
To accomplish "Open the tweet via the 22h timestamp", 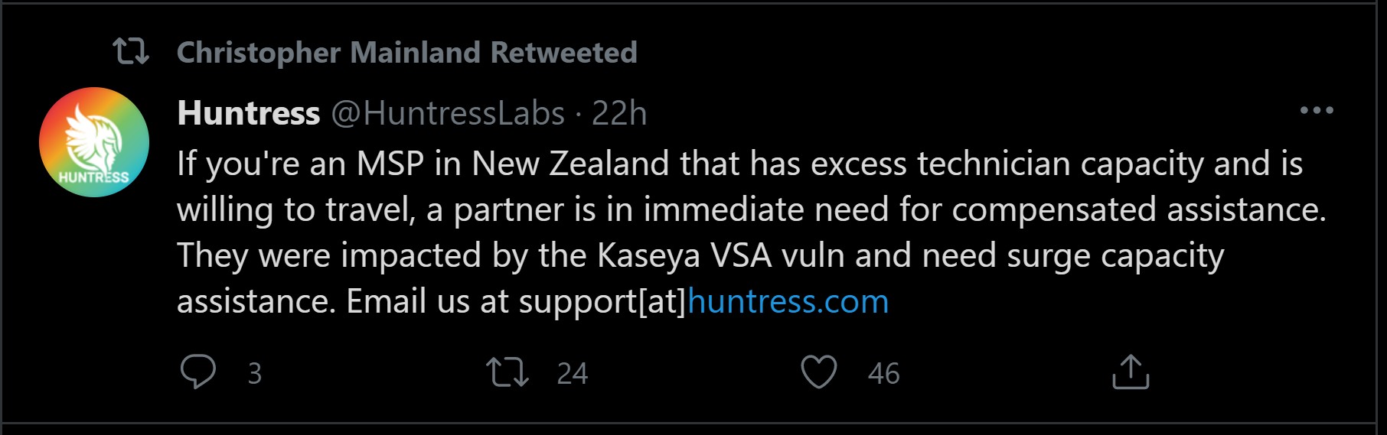I will pyautogui.click(x=619, y=113).
